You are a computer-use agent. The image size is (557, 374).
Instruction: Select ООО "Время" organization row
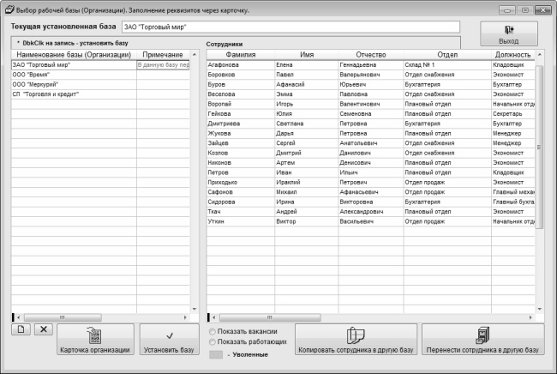pos(73,75)
